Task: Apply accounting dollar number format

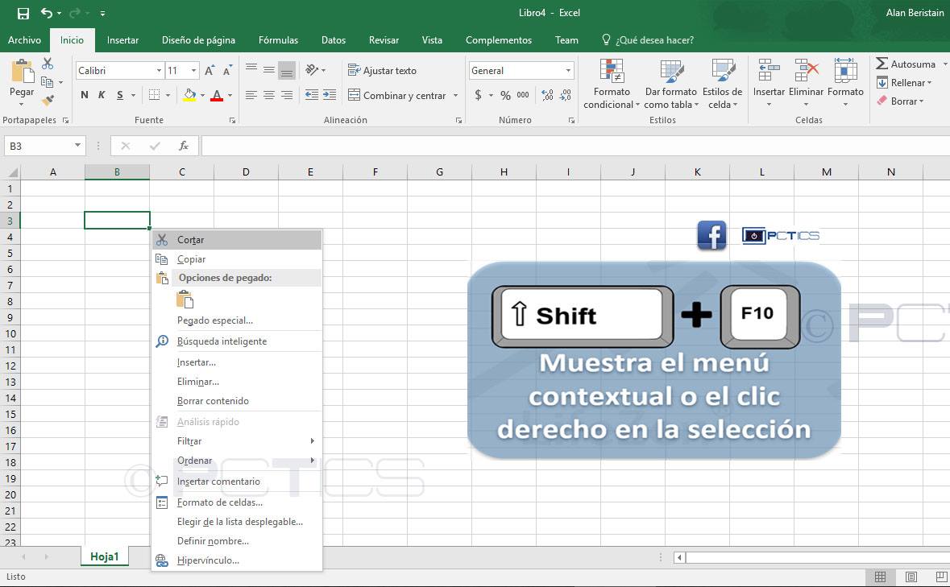Action: point(479,95)
